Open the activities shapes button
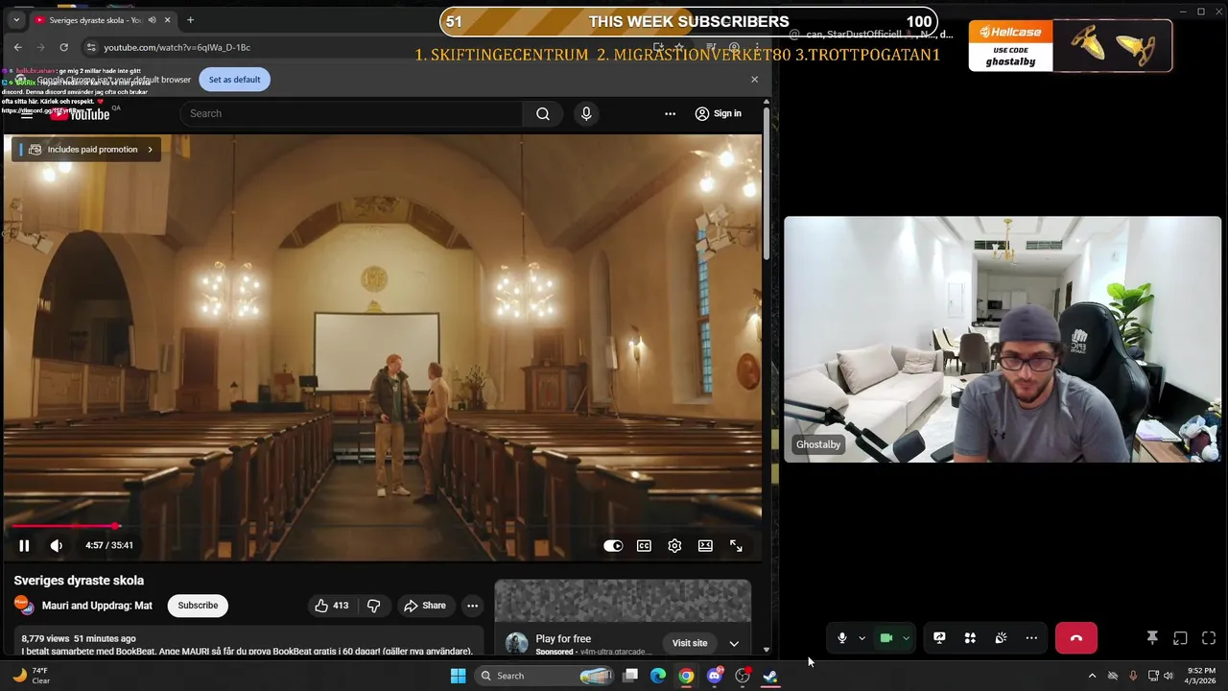 click(970, 638)
